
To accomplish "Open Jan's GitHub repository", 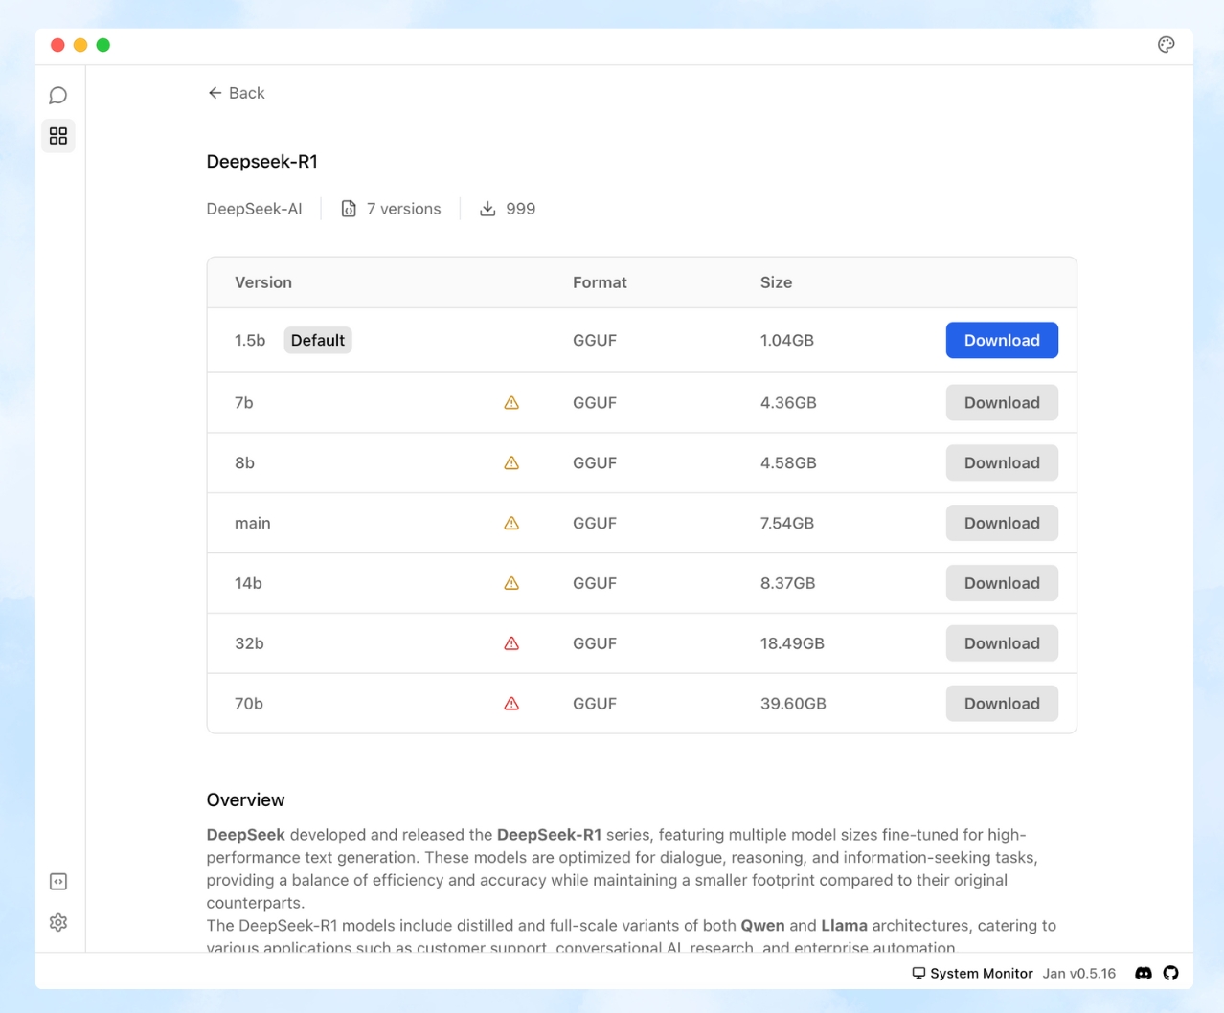I will pyautogui.click(x=1170, y=973).
